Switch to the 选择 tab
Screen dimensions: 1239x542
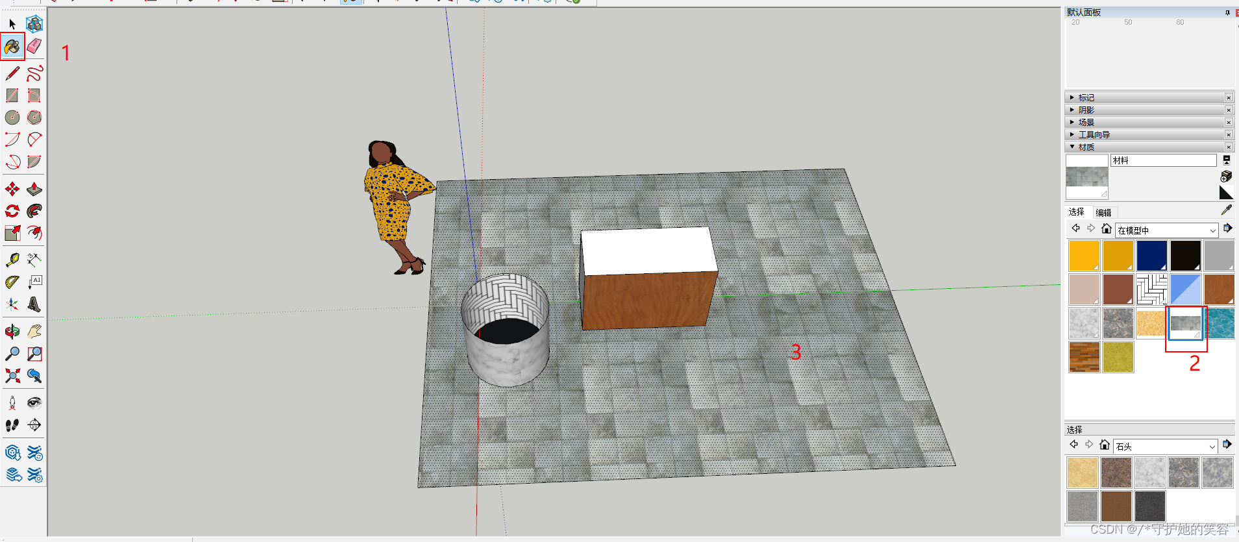coord(1077,212)
